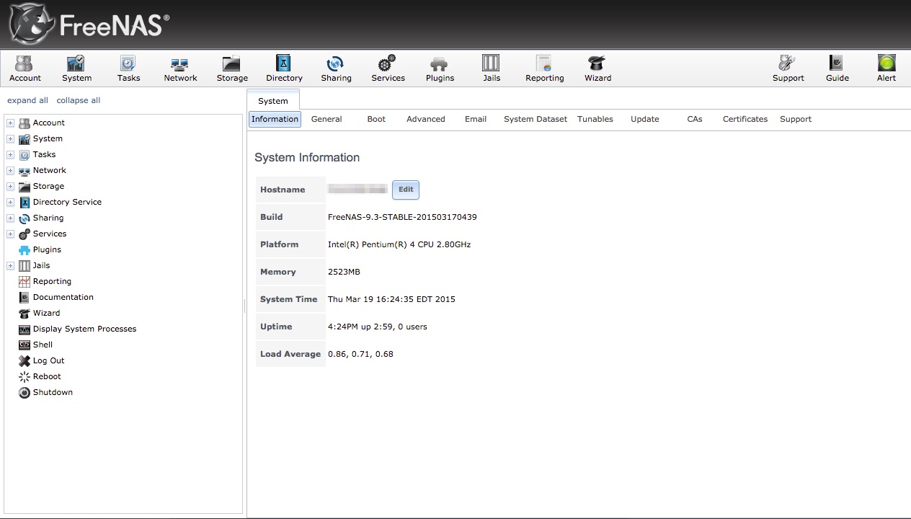Expand the Services item in the sidebar tree

point(10,234)
